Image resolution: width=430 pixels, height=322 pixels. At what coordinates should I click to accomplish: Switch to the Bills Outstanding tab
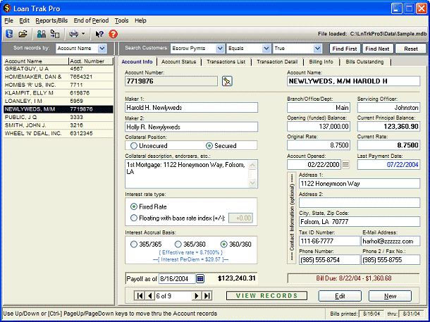tap(364, 62)
